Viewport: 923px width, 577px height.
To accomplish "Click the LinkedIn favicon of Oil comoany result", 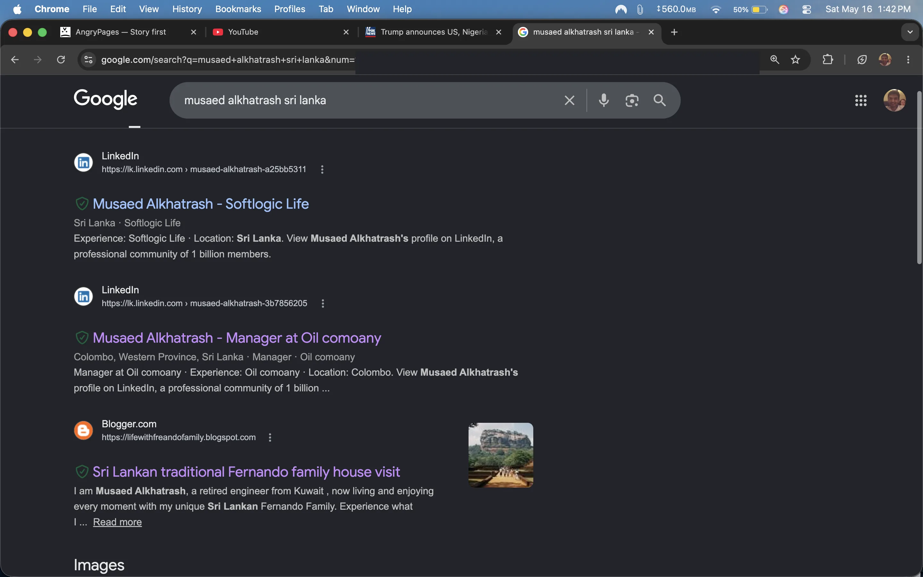I will pyautogui.click(x=84, y=297).
